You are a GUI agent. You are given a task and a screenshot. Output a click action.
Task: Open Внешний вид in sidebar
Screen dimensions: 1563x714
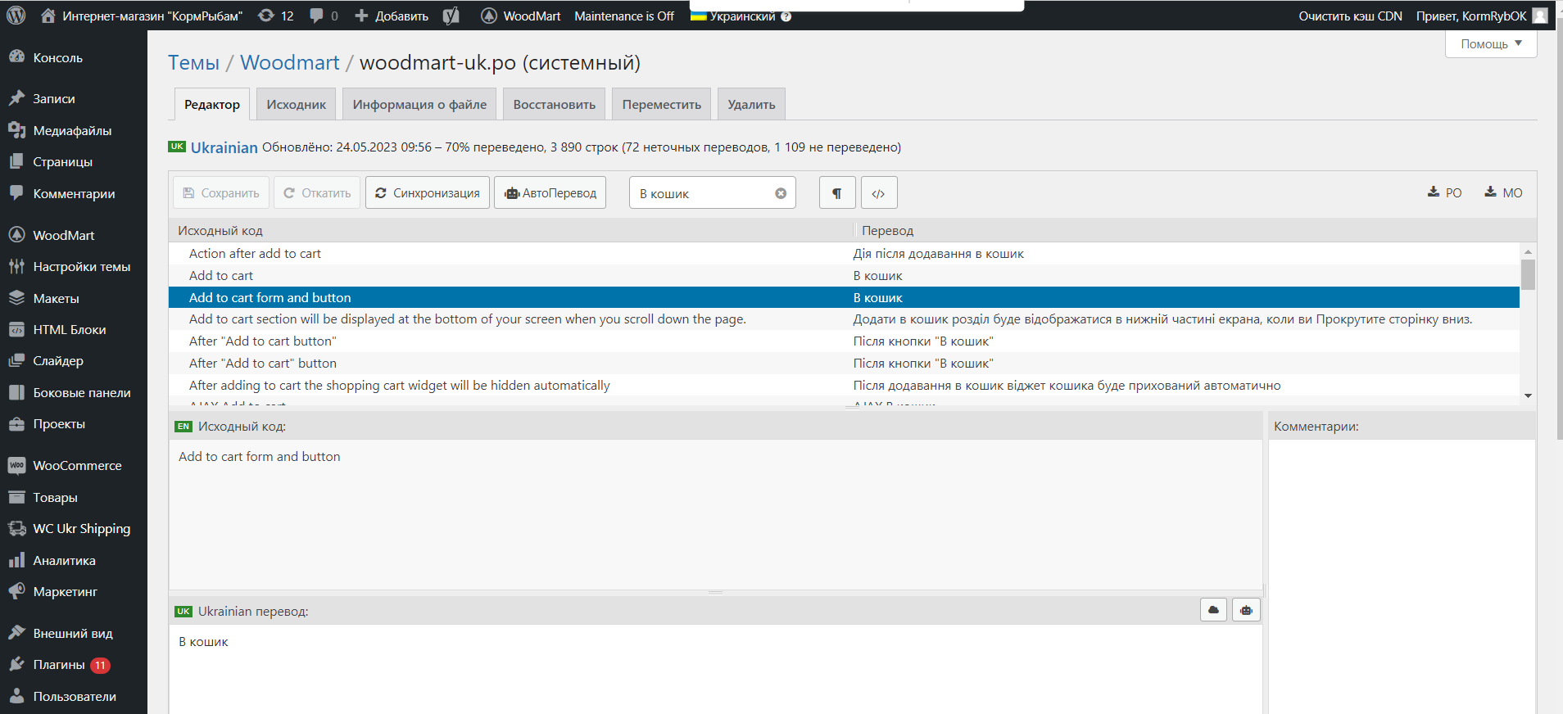click(74, 633)
